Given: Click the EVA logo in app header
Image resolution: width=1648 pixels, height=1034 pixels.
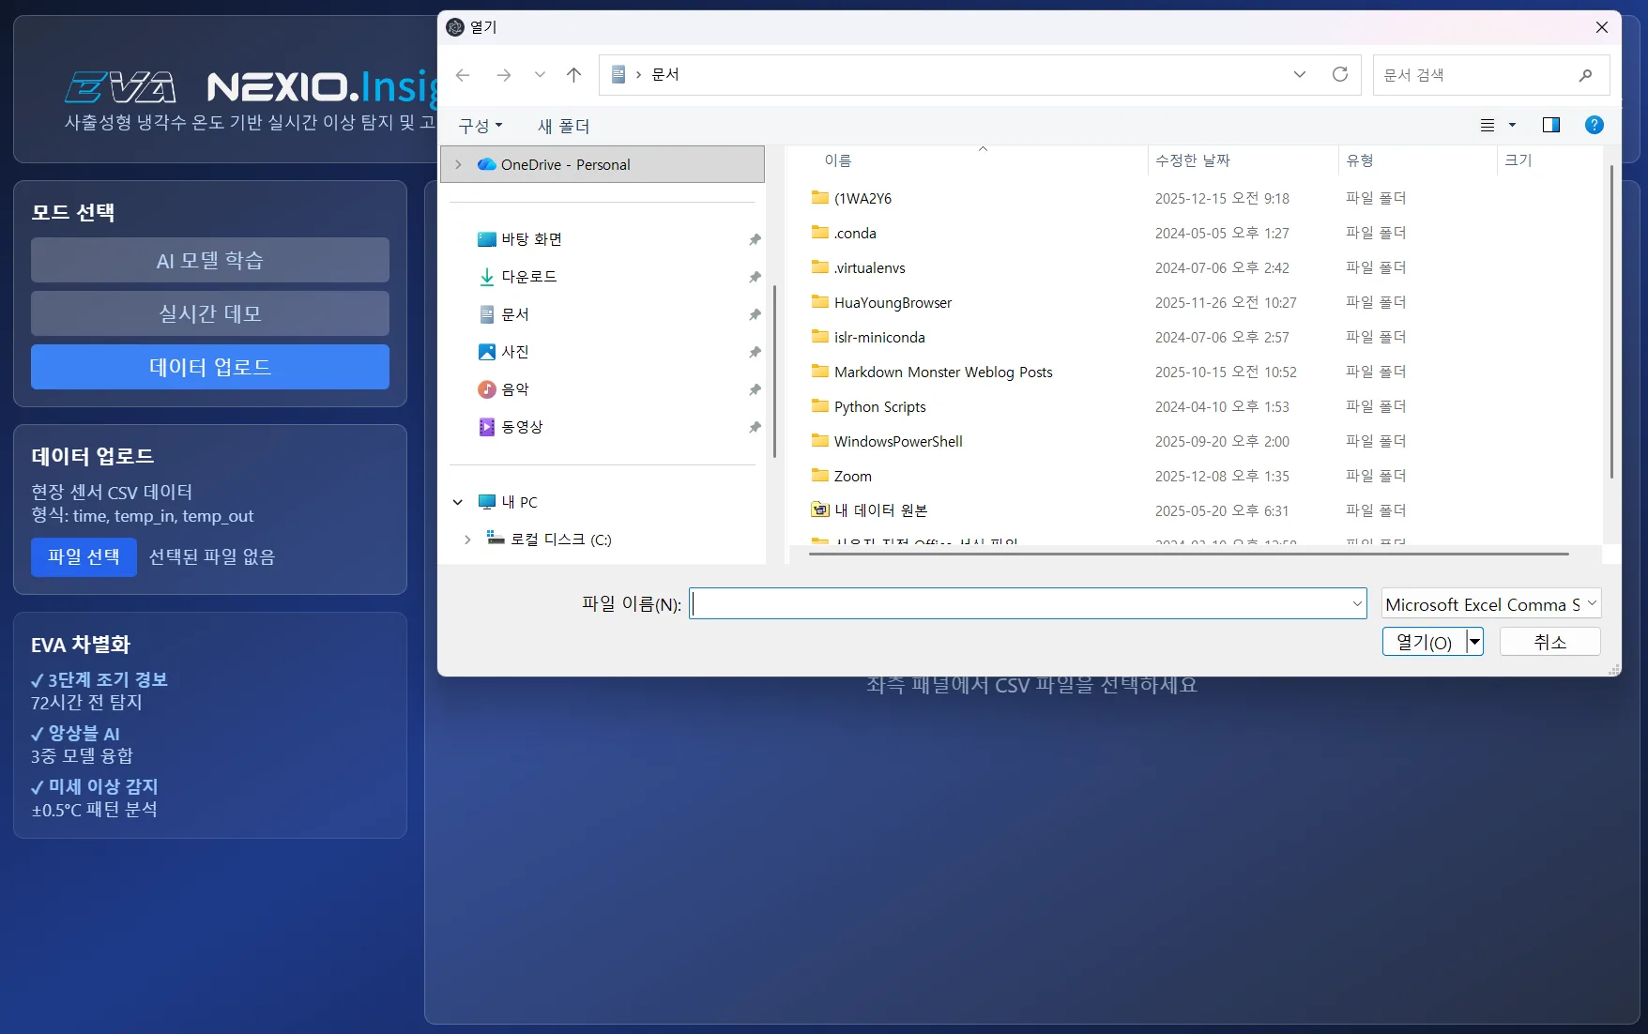Looking at the screenshot, I should point(120,87).
